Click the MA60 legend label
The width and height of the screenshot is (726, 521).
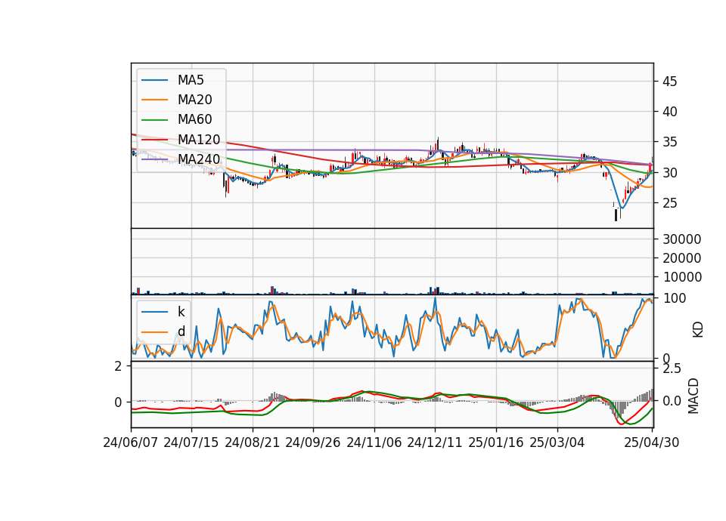(194, 120)
